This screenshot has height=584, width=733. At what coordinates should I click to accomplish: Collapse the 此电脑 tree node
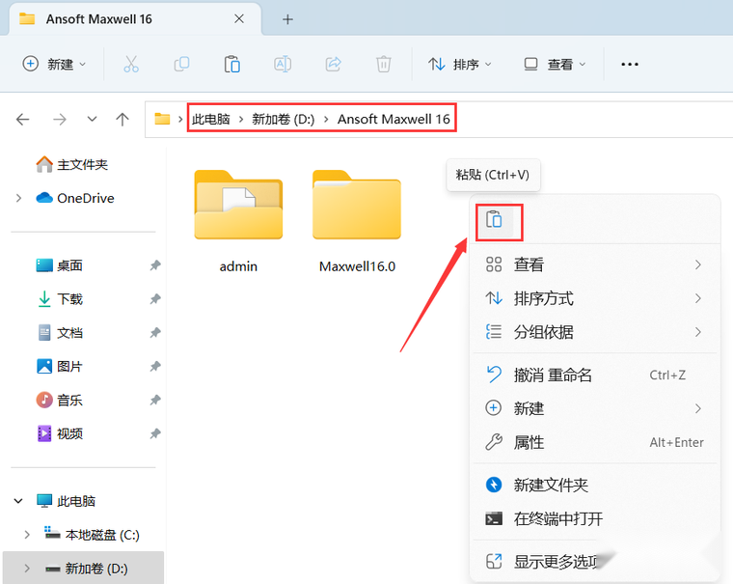coord(18,501)
